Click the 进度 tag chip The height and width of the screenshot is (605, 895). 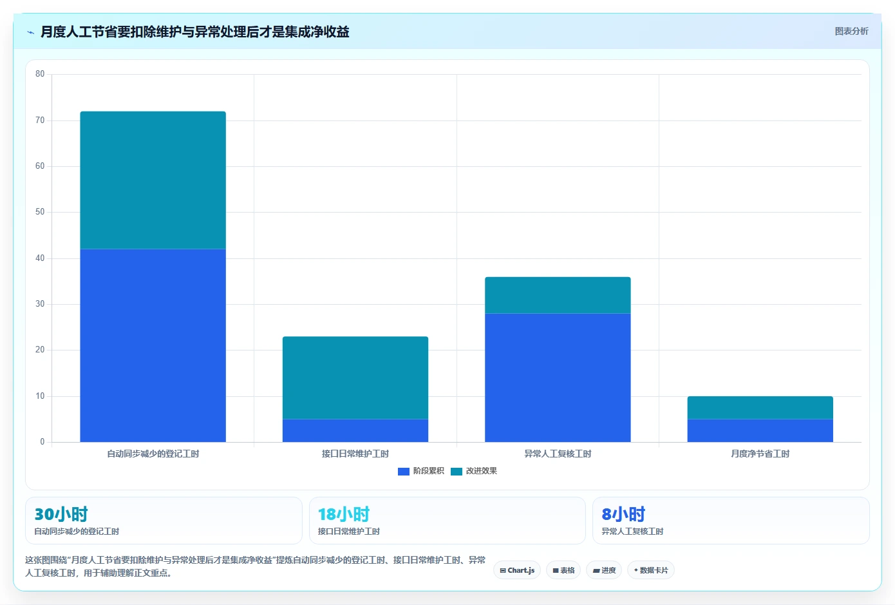604,570
